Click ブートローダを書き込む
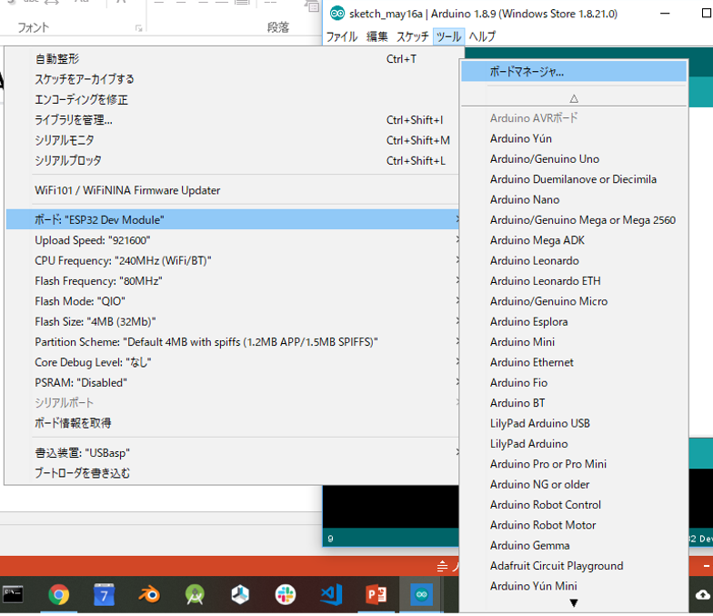The height and width of the screenshot is (616, 713). pyautogui.click(x=233, y=473)
